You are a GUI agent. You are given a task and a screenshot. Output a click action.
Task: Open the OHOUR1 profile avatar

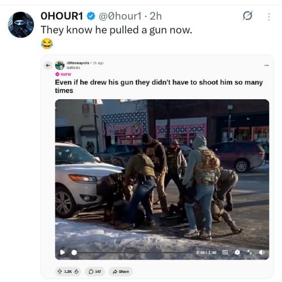tap(21, 25)
